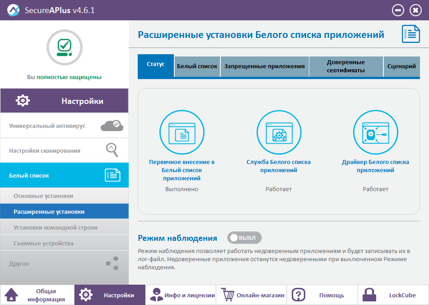This screenshot has height=305, width=429.
Task: Expand the Другое settings section
Action: tap(64, 263)
